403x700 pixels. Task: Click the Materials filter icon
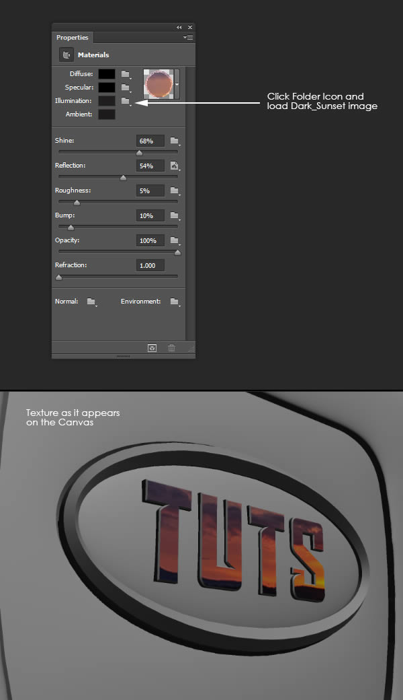[x=66, y=55]
